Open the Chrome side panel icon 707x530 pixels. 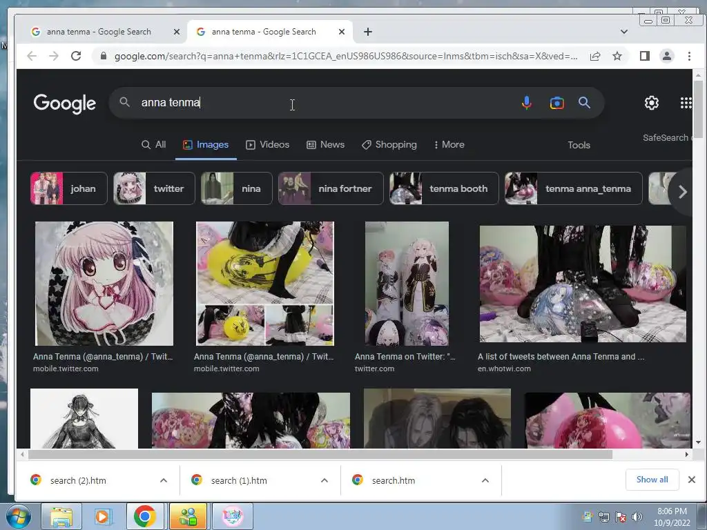(645, 56)
